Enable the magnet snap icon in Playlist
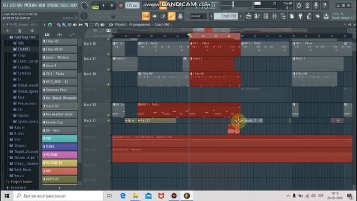The width and height of the screenshot is (357, 201). click(50, 25)
